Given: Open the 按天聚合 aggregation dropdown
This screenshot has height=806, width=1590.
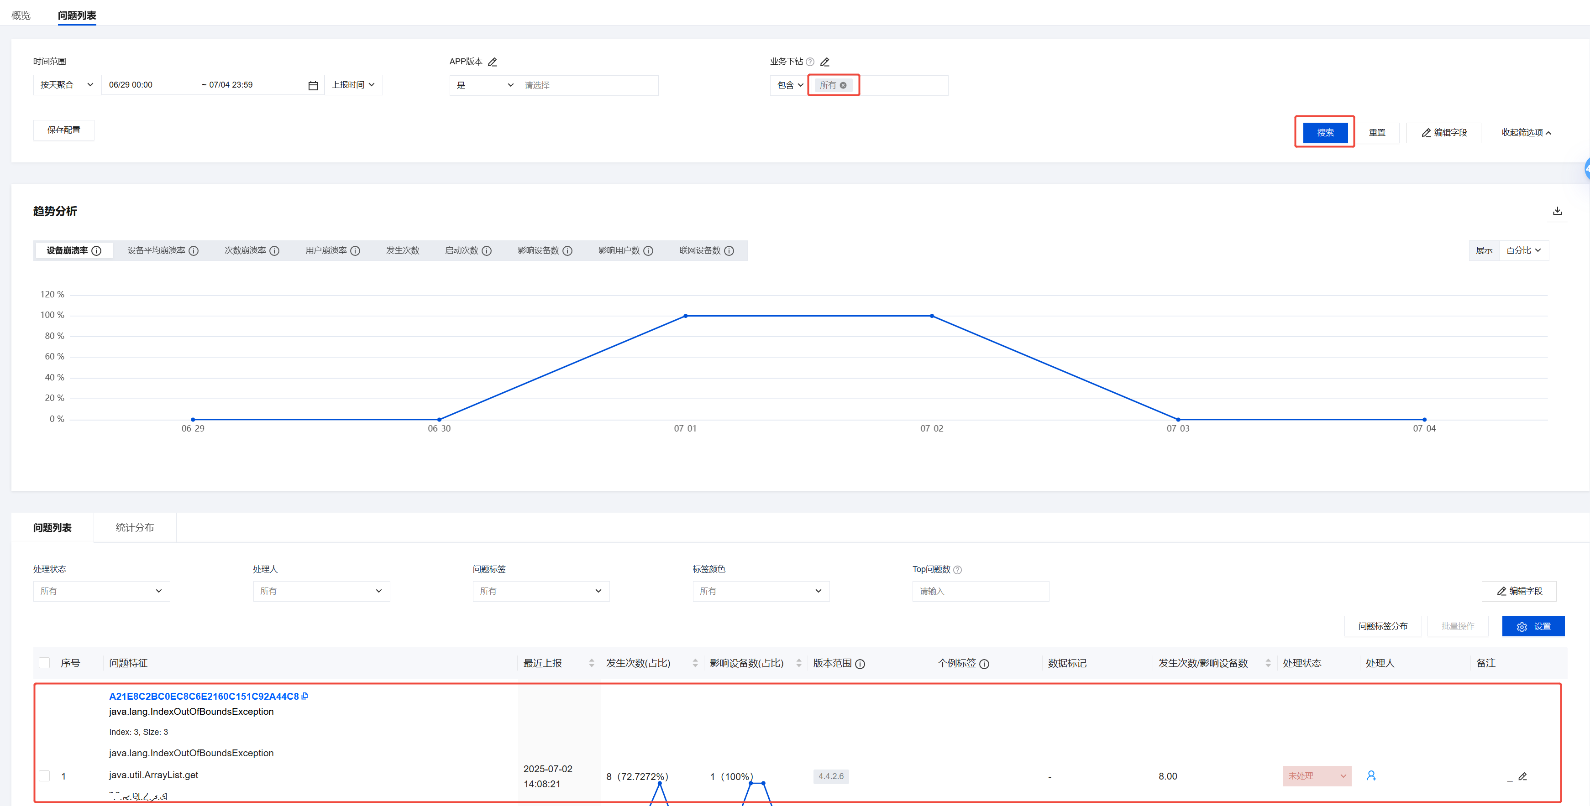Looking at the screenshot, I should [67, 85].
